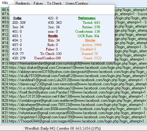Select hit row #20 in the list
Screen dimensions: 147x131
(x=74, y=68)
